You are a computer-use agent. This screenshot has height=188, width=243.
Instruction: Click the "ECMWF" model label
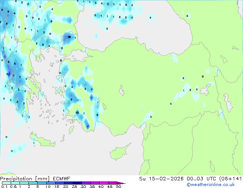61,179
